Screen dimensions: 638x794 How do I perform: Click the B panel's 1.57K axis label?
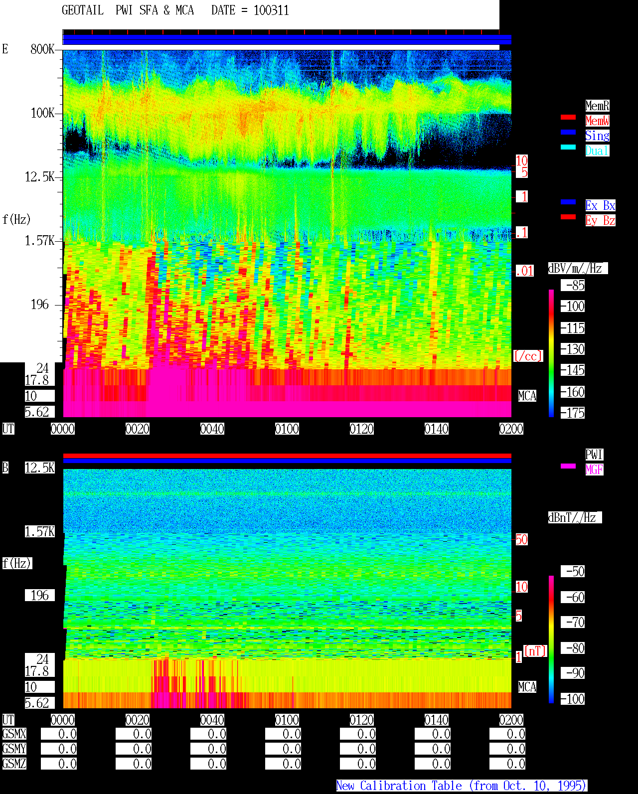[x=40, y=531]
